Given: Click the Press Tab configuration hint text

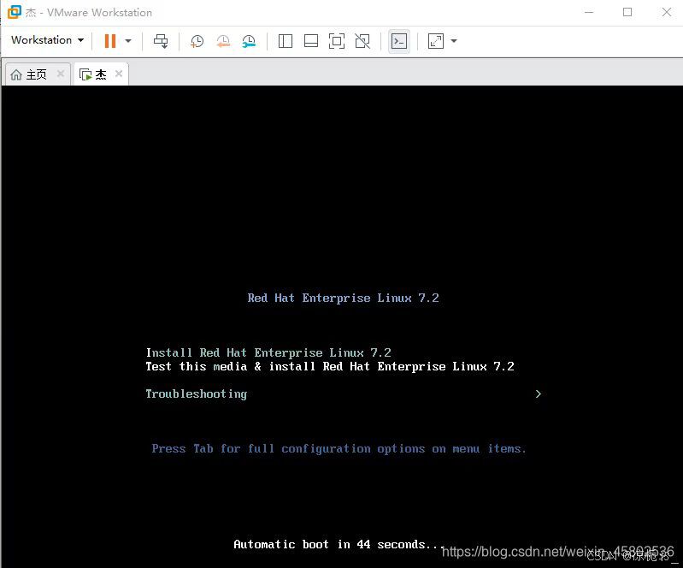Looking at the screenshot, I should click(339, 448).
